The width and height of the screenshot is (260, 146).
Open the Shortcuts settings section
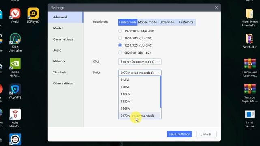65,72
